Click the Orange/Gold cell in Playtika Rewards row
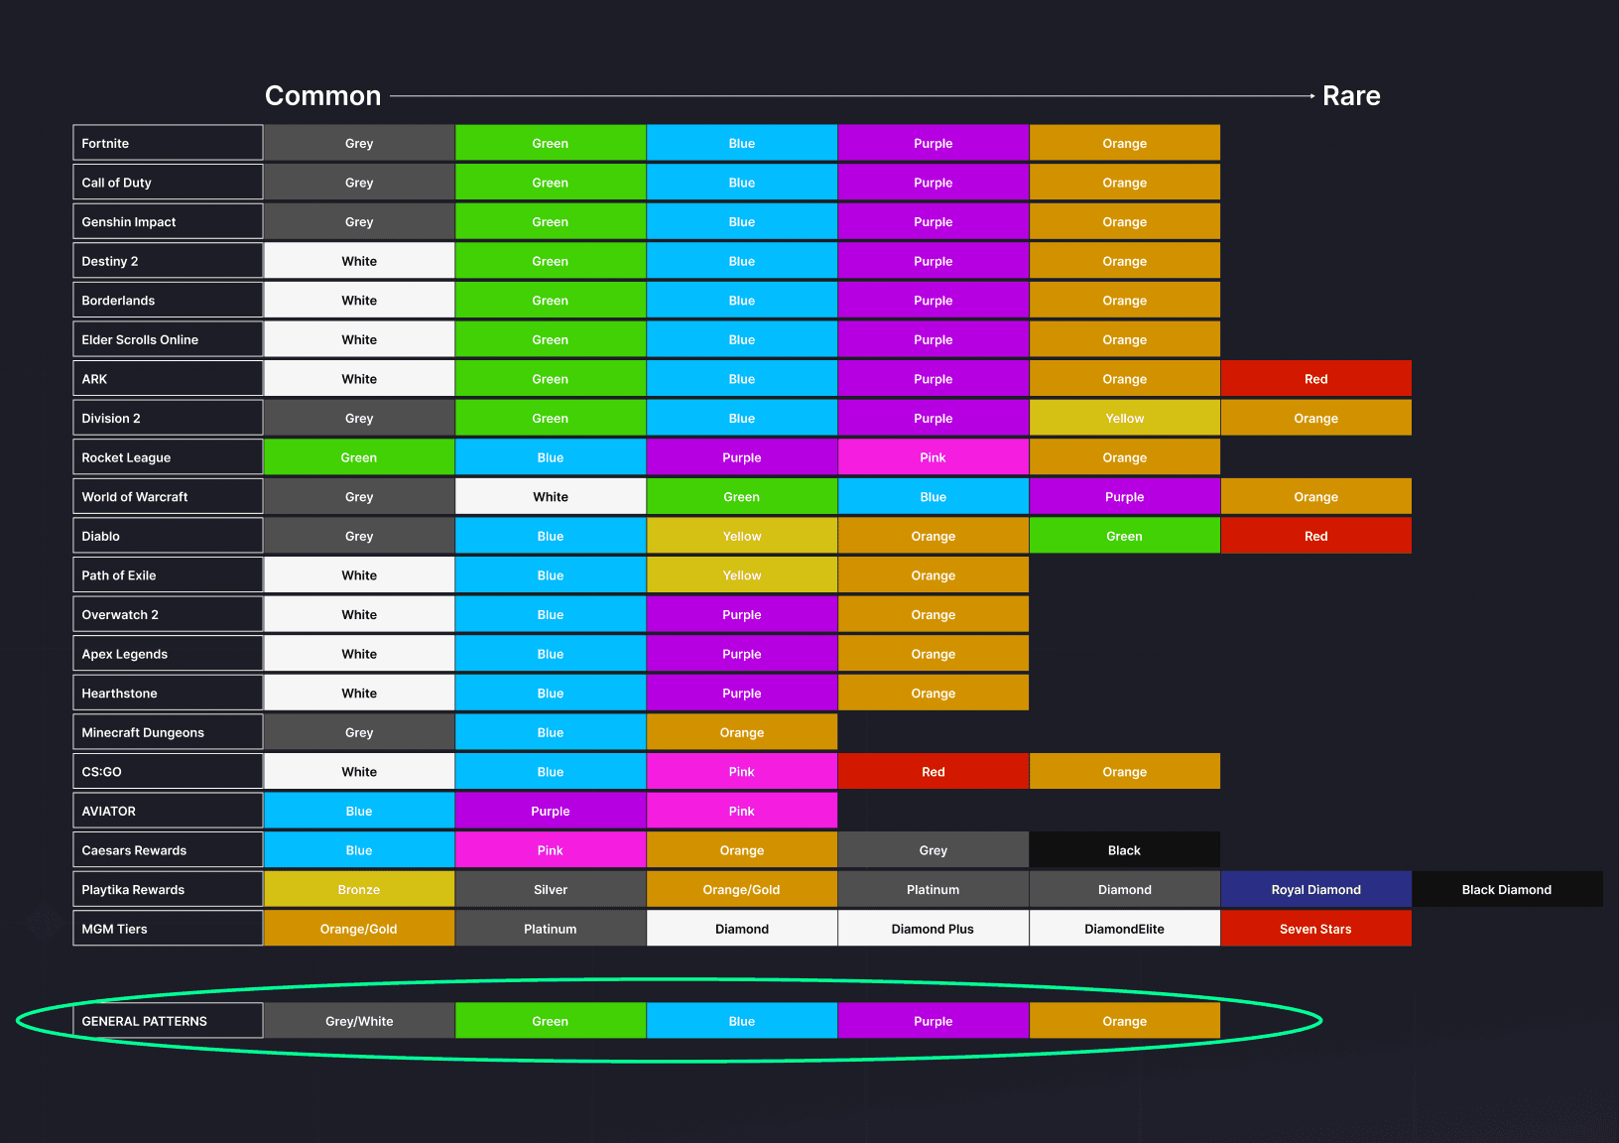This screenshot has width=1619, height=1143. click(x=742, y=890)
